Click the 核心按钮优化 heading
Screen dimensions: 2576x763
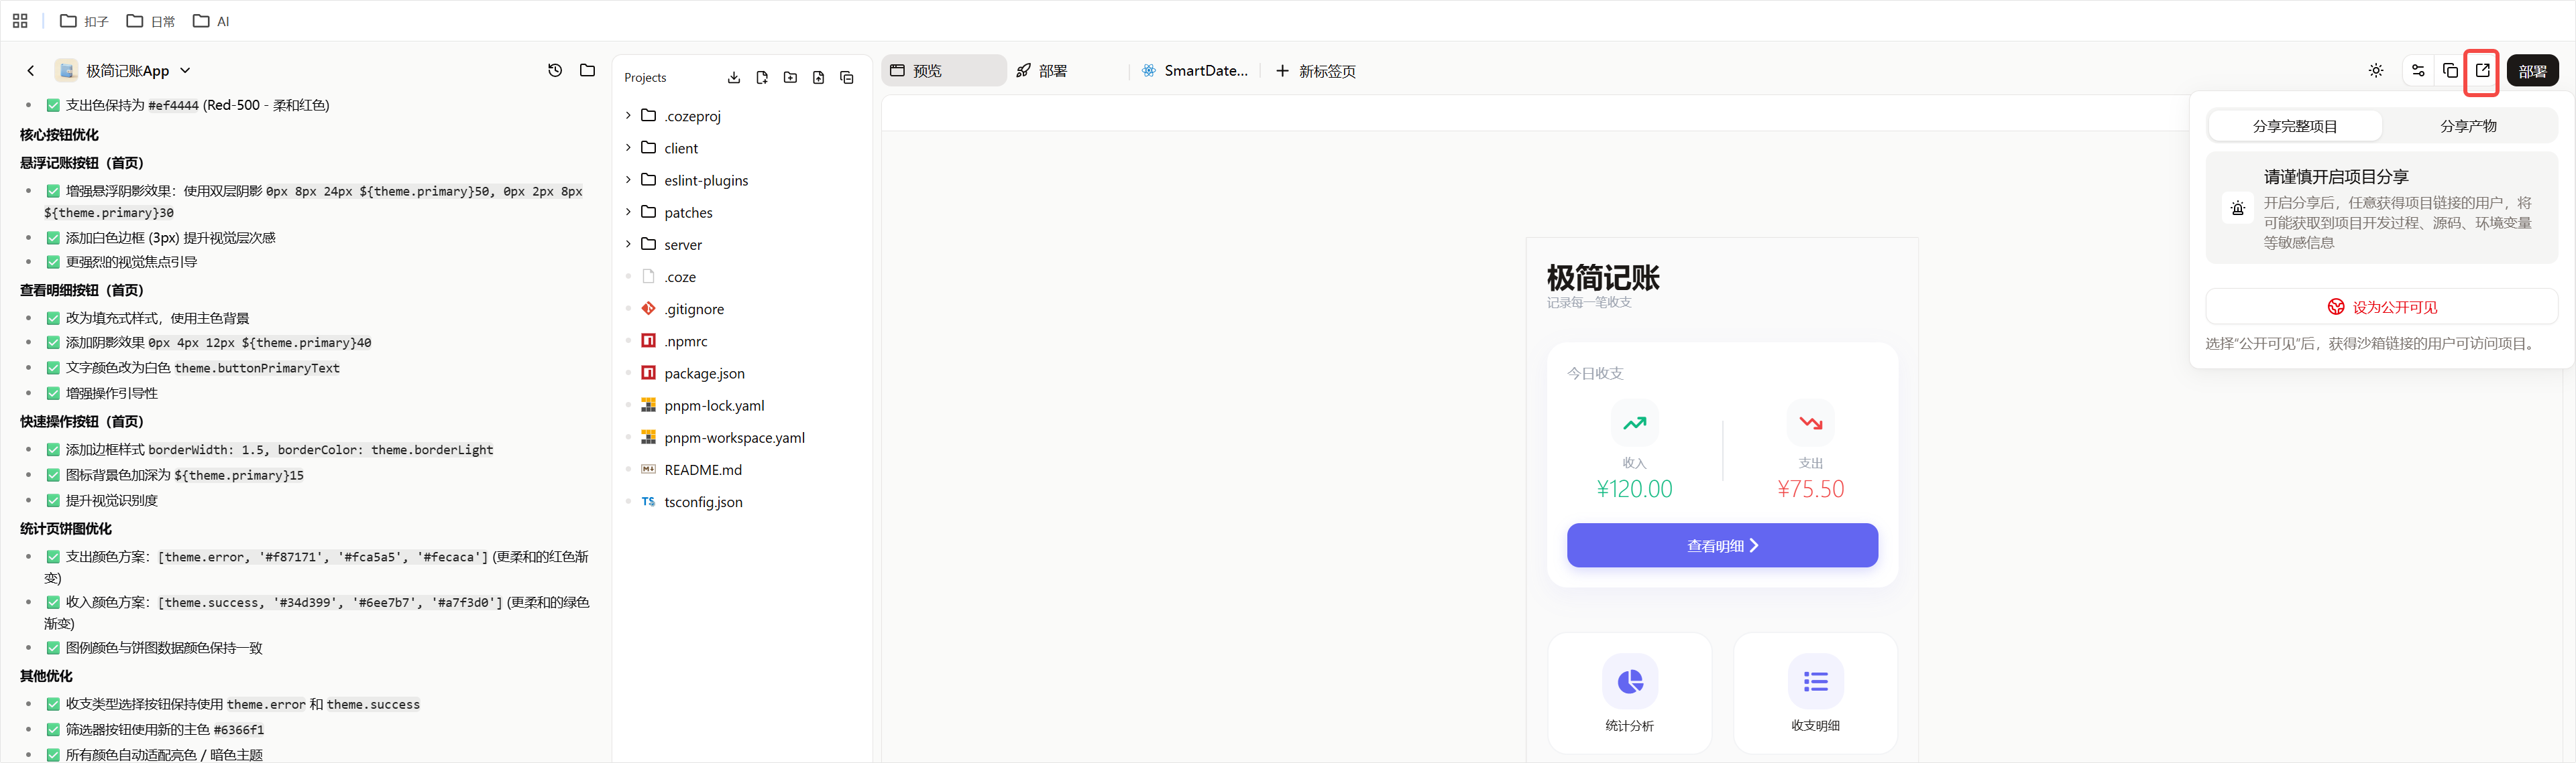point(59,135)
